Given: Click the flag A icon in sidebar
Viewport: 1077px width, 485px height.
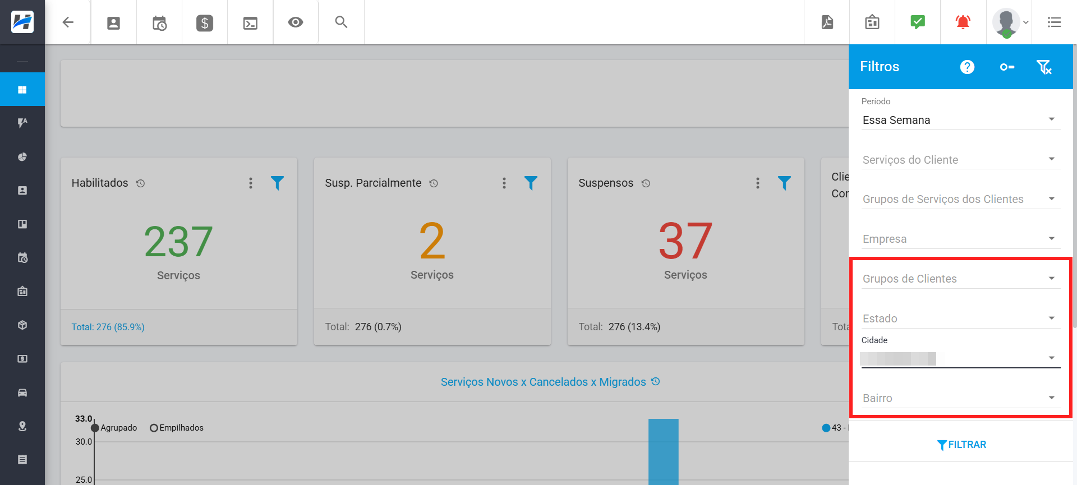Looking at the screenshot, I should click(22, 123).
